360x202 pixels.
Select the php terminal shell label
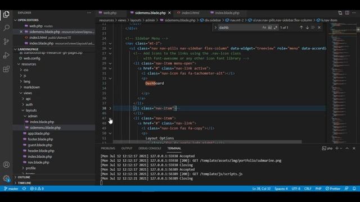pyautogui.click(x=327, y=148)
